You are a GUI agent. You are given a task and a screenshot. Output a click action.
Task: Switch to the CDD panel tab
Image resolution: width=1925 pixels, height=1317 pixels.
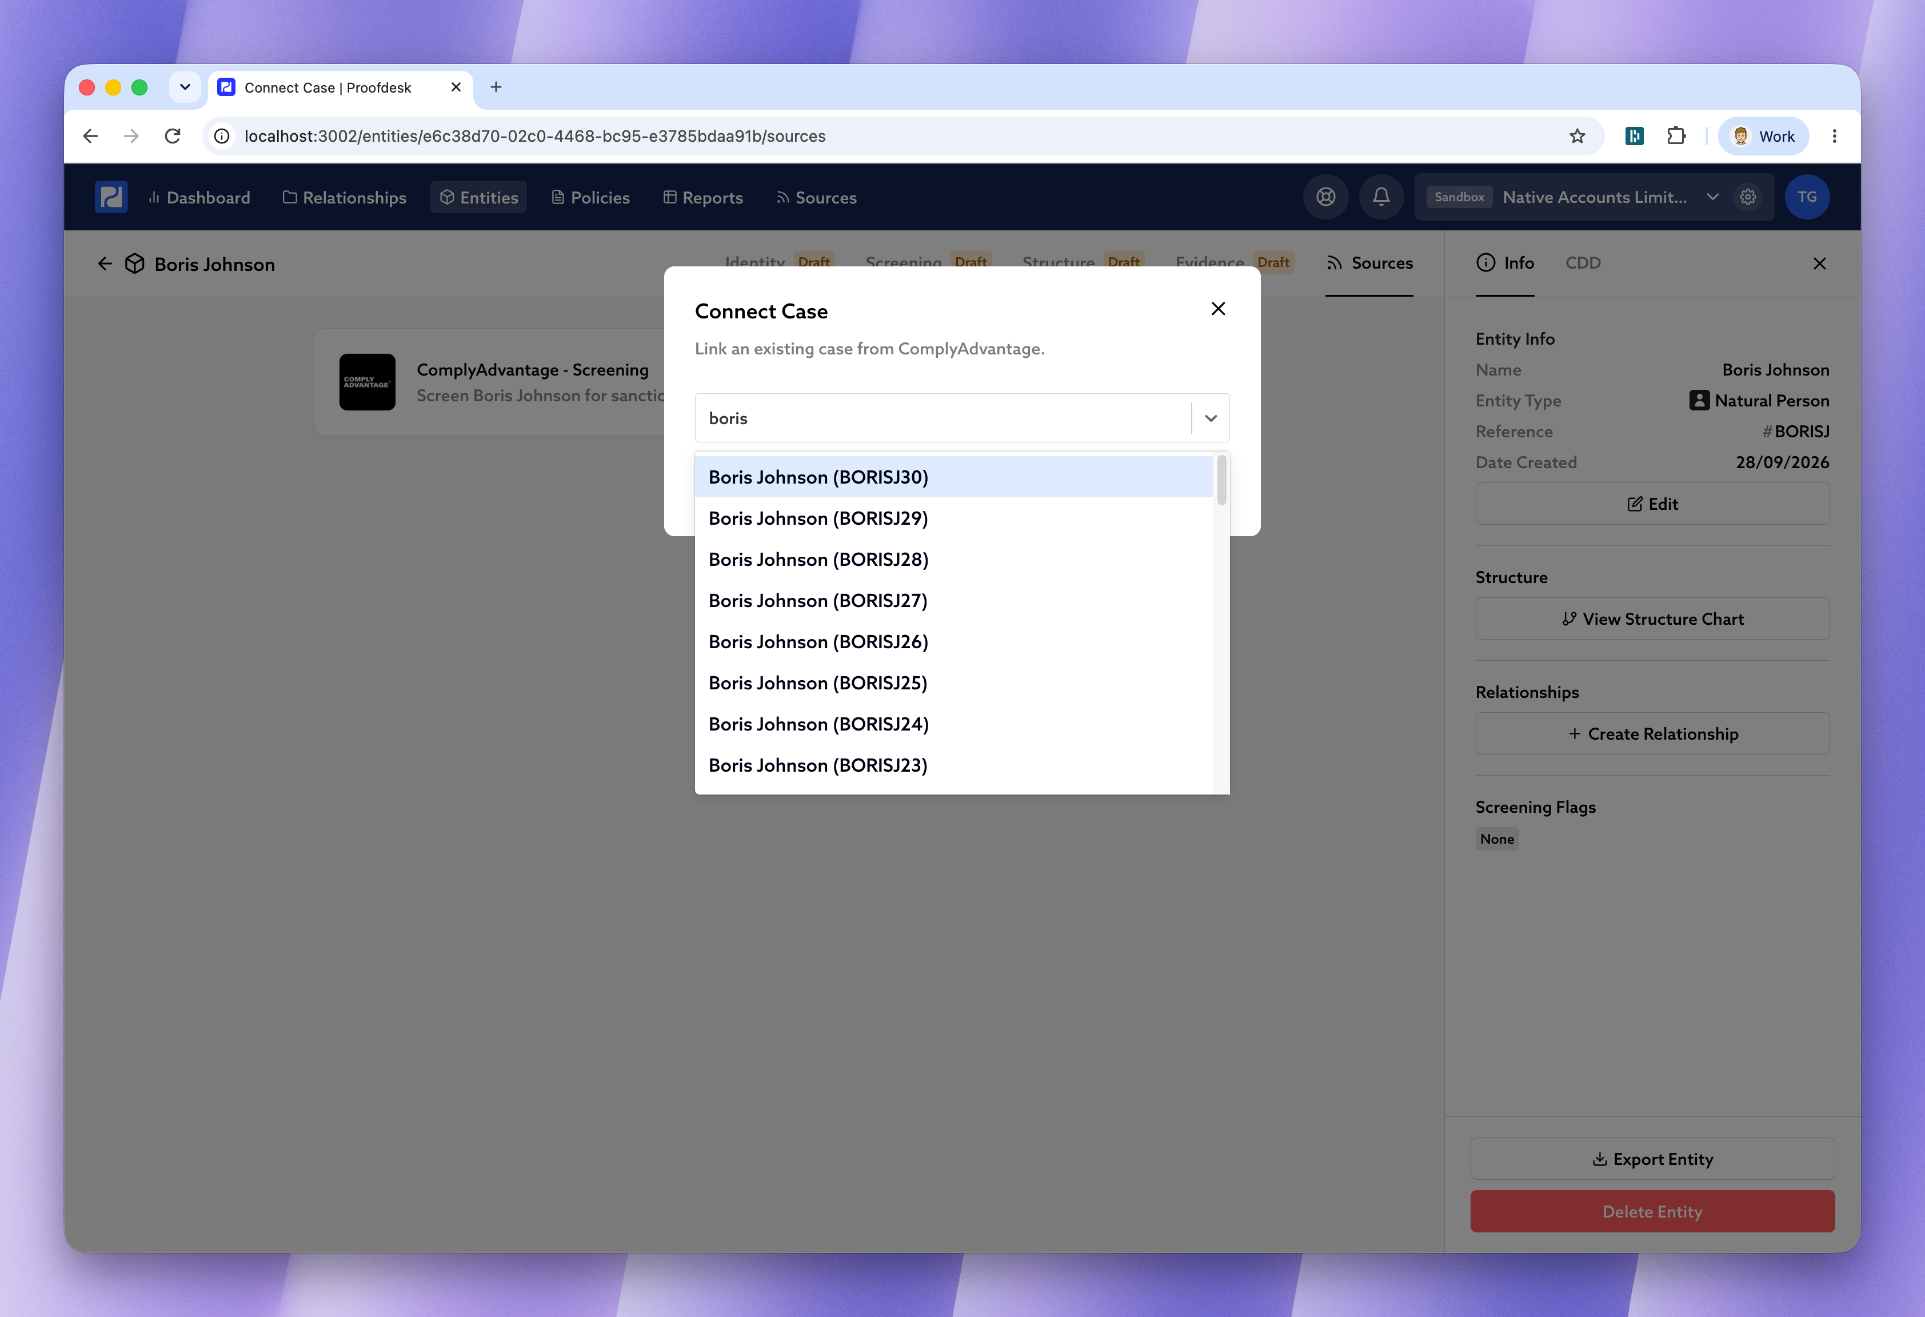click(x=1583, y=264)
